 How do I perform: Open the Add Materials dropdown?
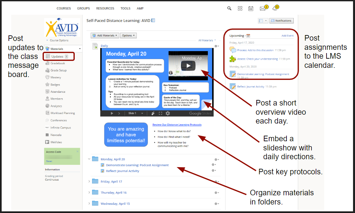pos(105,35)
